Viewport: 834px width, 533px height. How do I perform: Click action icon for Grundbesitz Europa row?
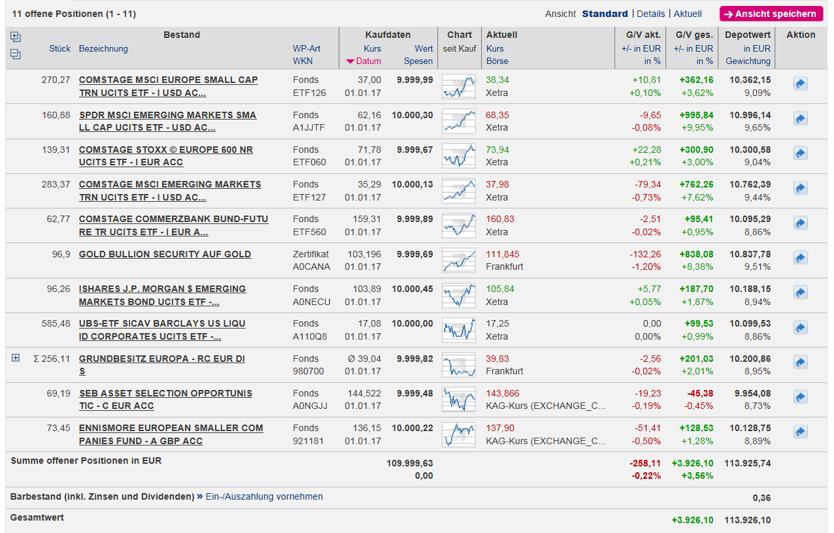coord(800,363)
